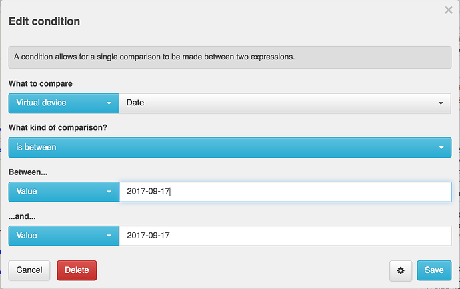Delete this condition with the red button
460x289 pixels.
click(x=77, y=270)
